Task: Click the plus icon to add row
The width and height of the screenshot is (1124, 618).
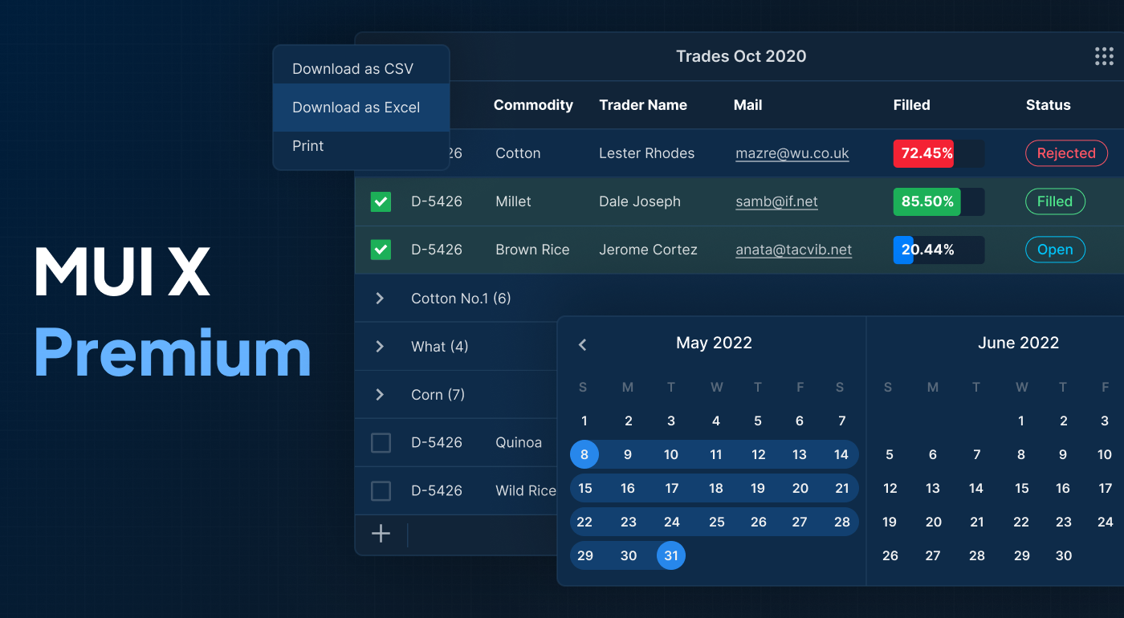Action: pyautogui.click(x=381, y=535)
